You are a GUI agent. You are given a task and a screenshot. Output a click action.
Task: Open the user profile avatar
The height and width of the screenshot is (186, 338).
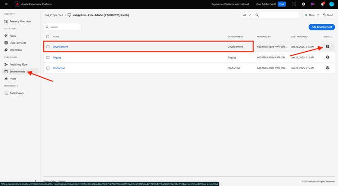[x=332, y=4]
